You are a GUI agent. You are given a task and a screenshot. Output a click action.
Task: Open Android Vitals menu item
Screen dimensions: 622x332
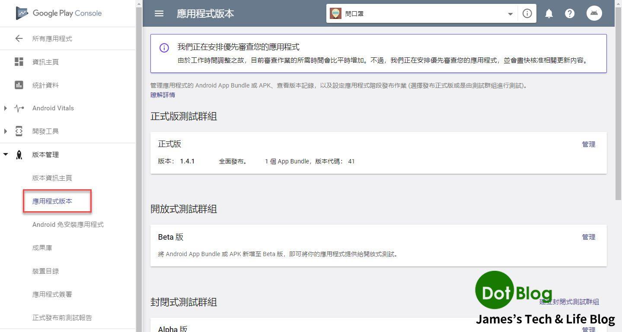53,108
